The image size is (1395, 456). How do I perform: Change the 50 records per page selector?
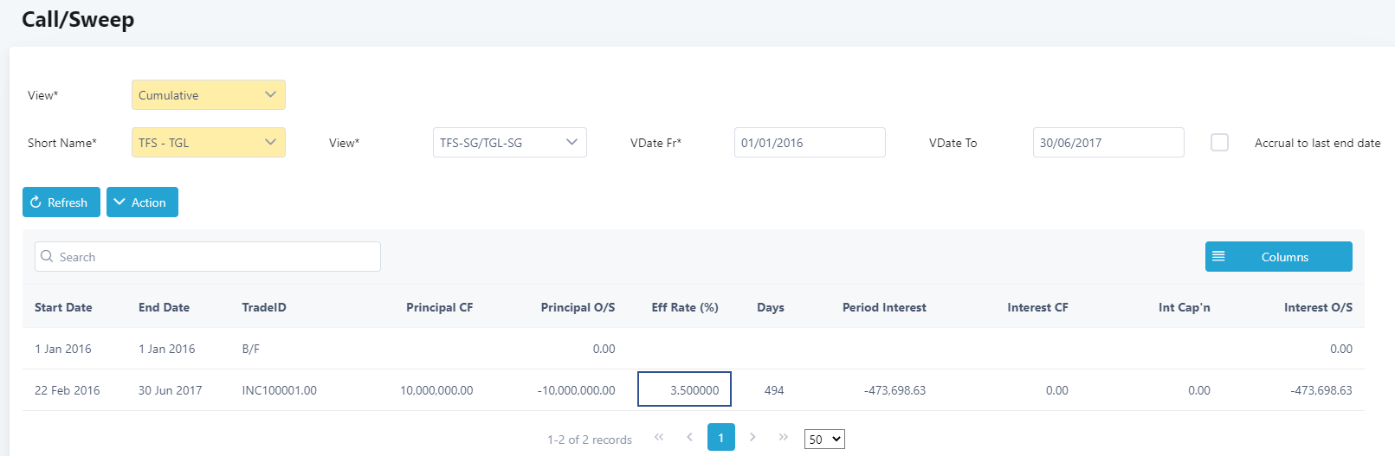coord(824,440)
